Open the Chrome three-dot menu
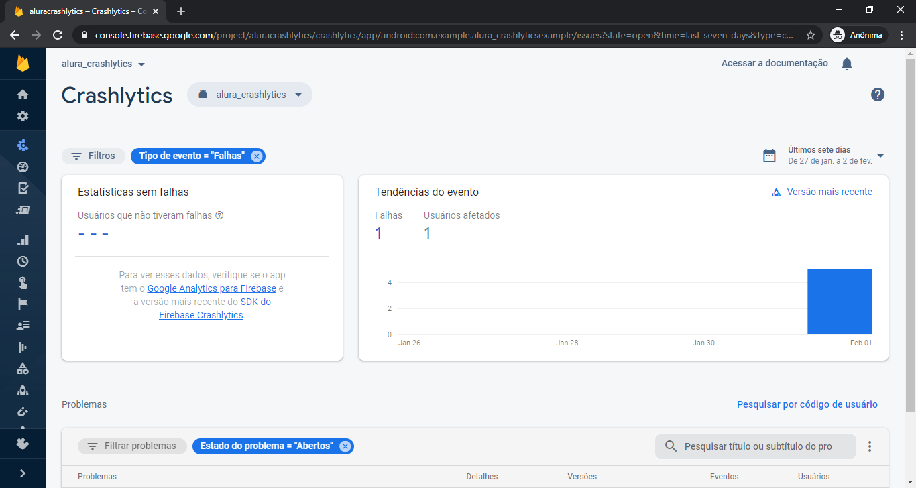Screen dimensions: 916x488 pyautogui.click(x=902, y=34)
